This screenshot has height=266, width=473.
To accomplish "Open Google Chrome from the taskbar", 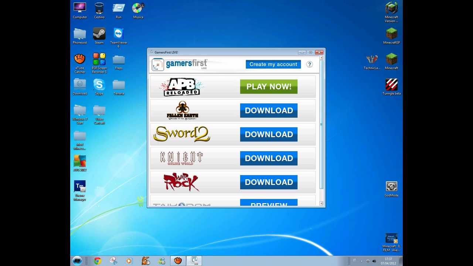I will click(x=98, y=261).
